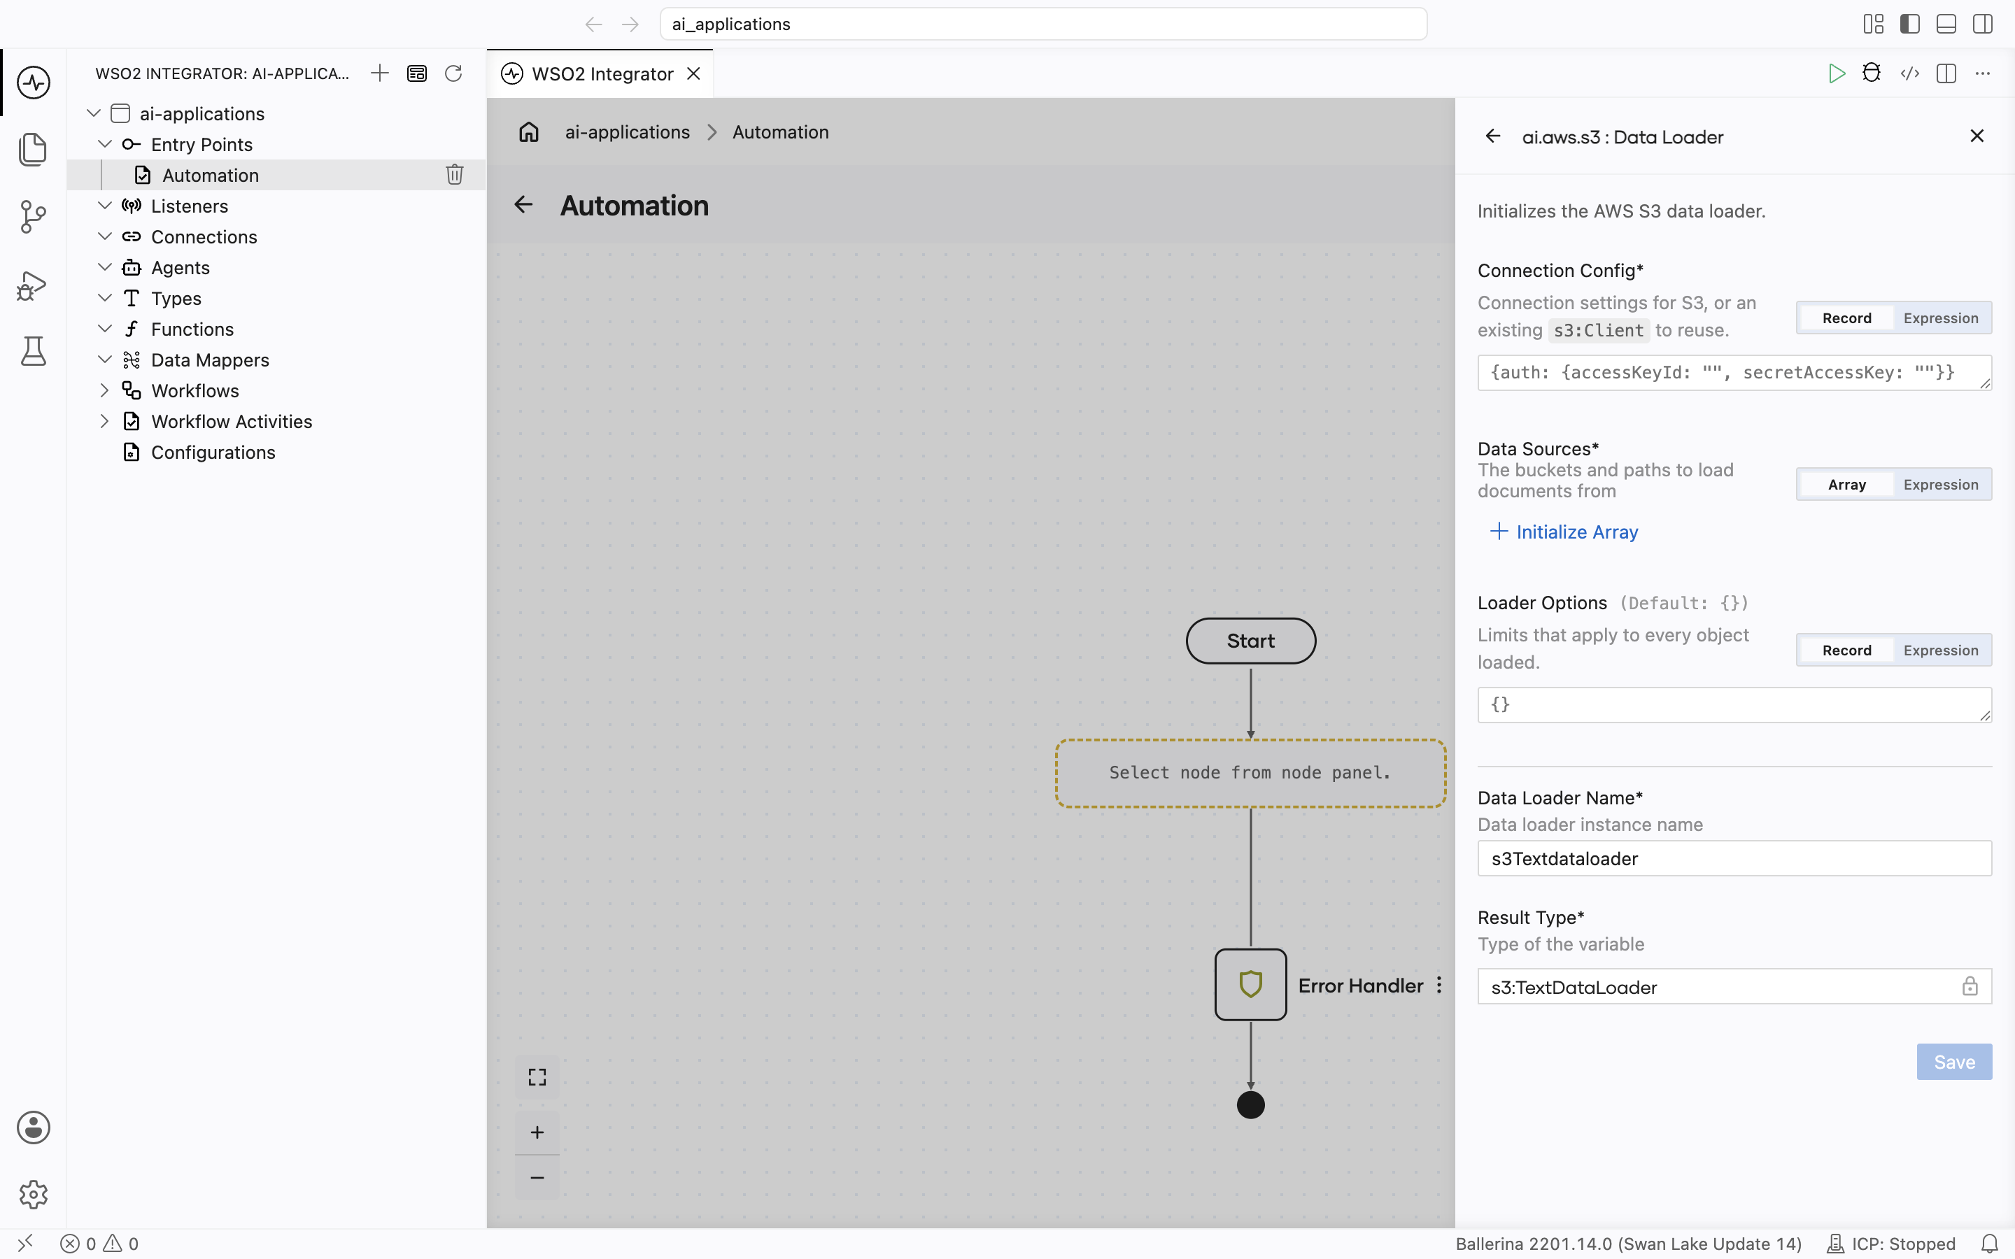Start debugging with the bug icon
Image resolution: width=2015 pixels, height=1259 pixels.
pos(1872,73)
